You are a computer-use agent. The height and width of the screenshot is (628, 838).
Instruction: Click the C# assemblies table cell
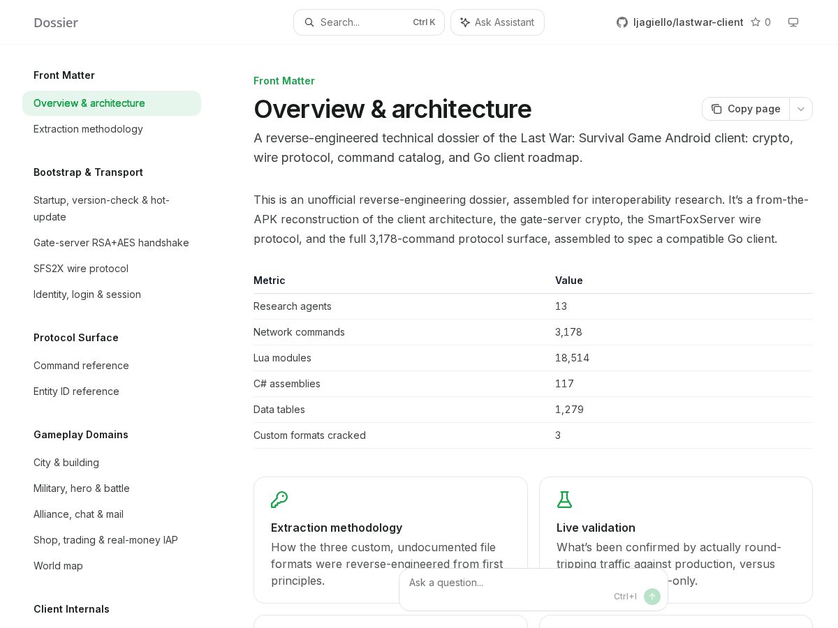click(x=287, y=384)
